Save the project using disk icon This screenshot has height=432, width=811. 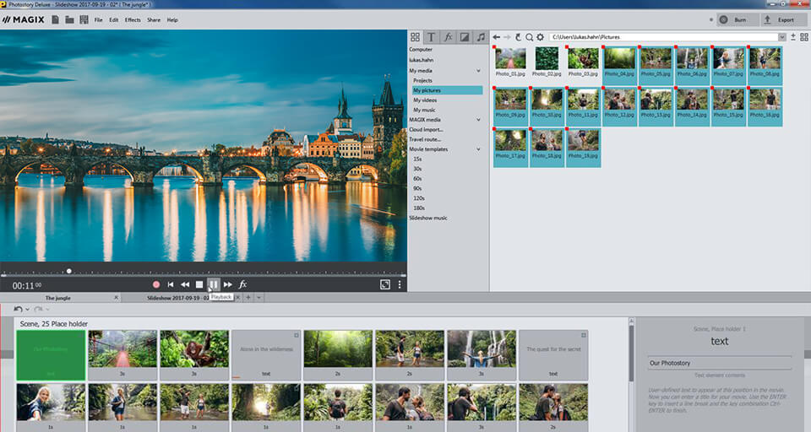point(84,19)
